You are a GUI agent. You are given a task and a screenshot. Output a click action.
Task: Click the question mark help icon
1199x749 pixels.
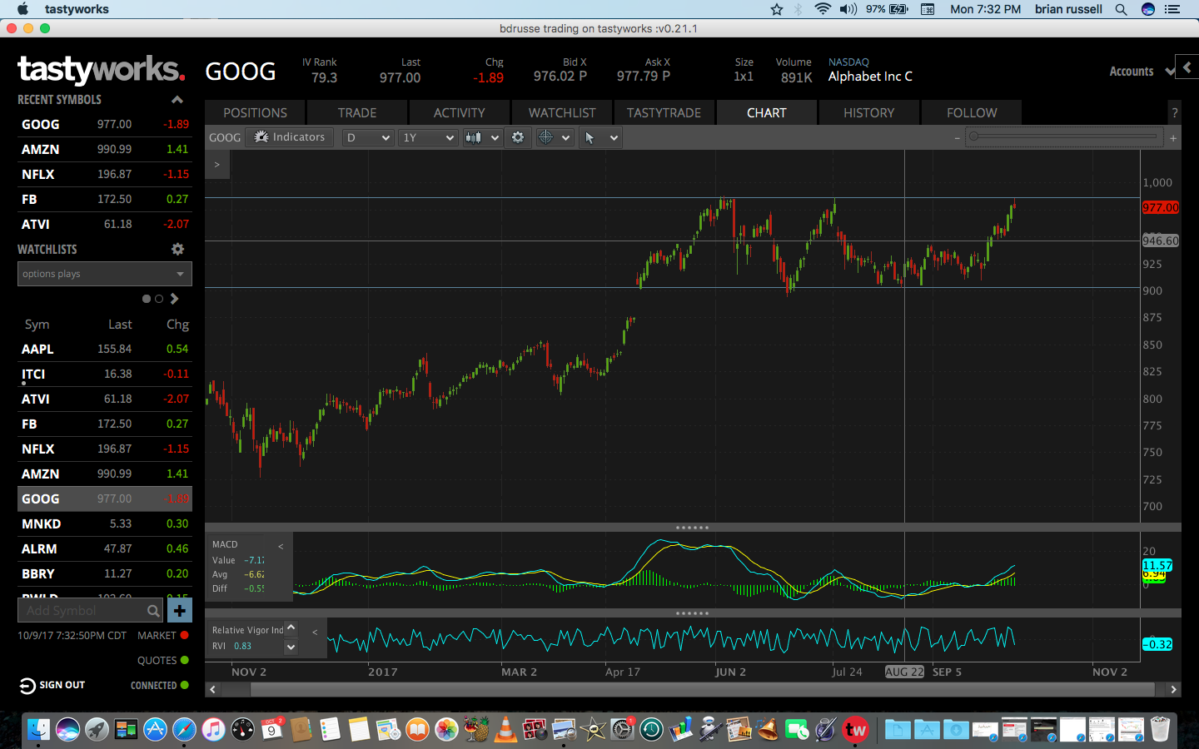tap(1174, 113)
